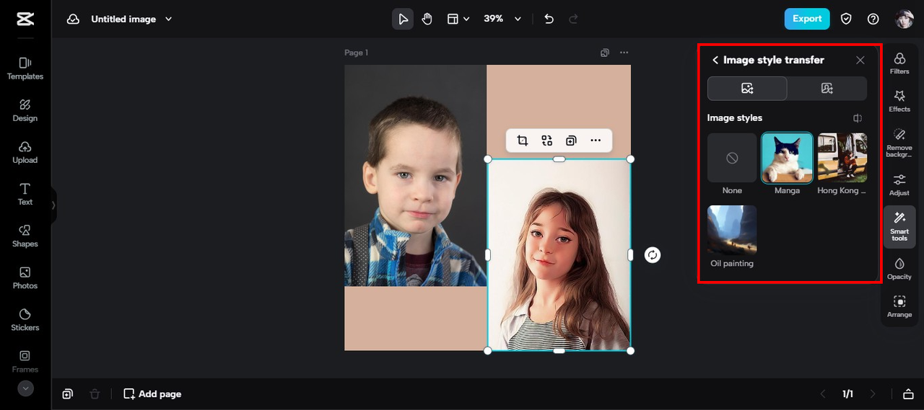
Task: Select the boy photo on the canvas
Action: (415, 175)
